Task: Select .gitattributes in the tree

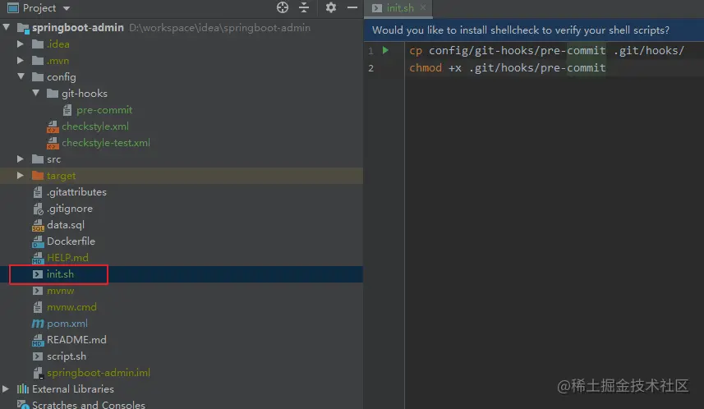Action: coord(76,192)
